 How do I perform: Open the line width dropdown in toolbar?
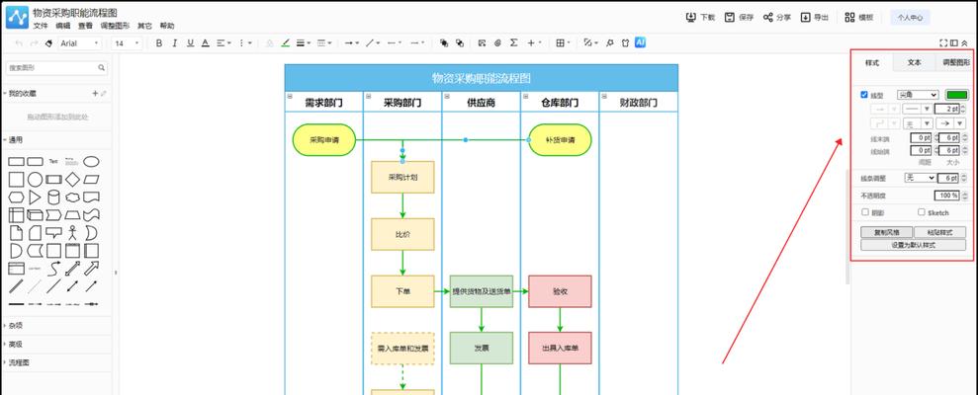304,43
